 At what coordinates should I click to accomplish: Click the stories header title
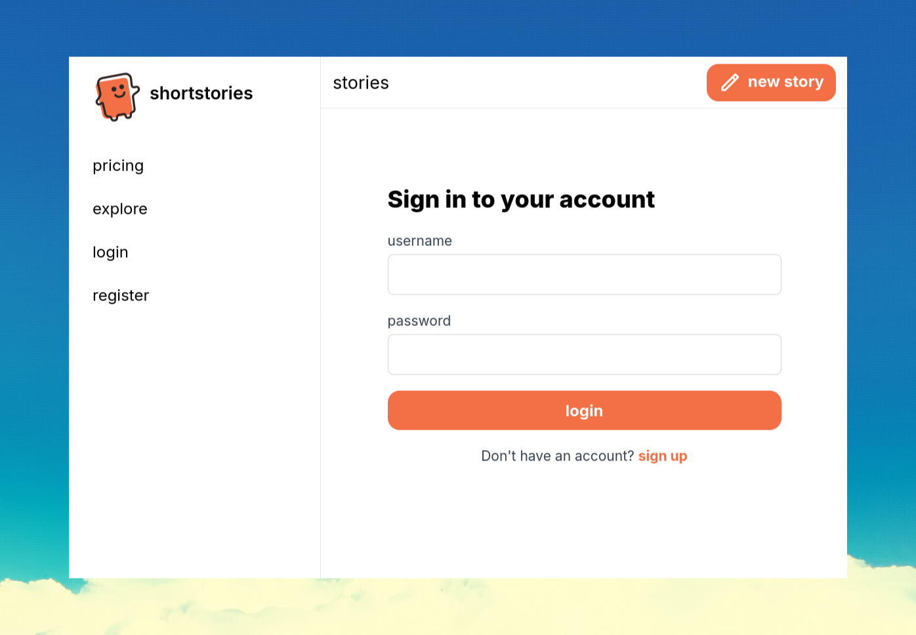361,83
